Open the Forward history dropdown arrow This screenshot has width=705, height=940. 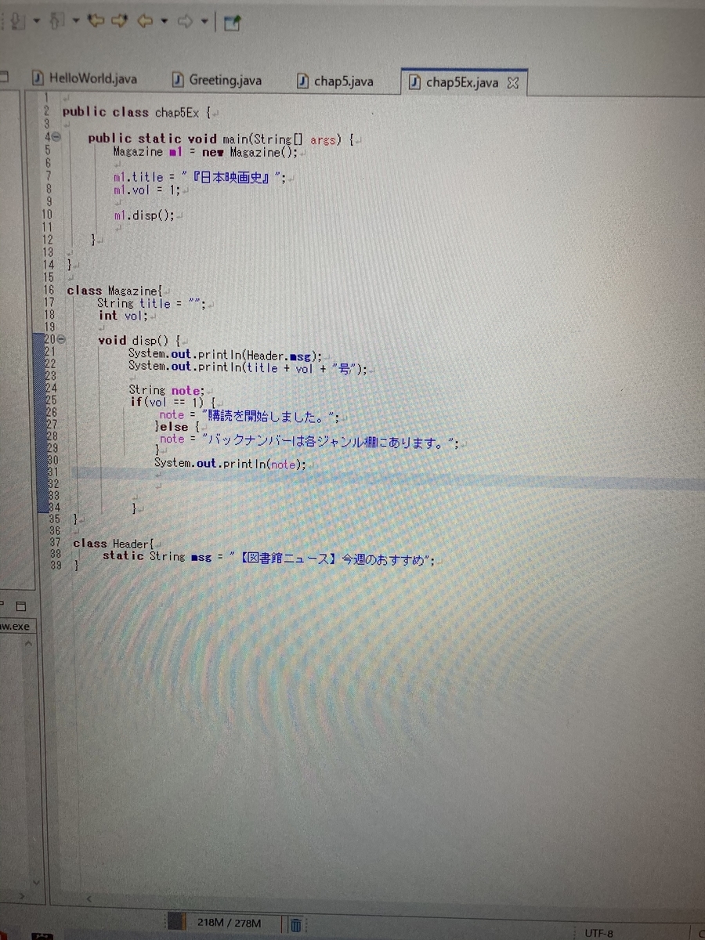click(x=204, y=20)
